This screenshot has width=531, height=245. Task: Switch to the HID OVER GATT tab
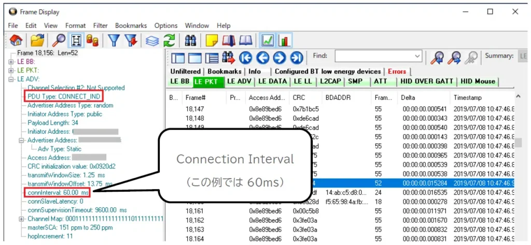click(x=428, y=81)
